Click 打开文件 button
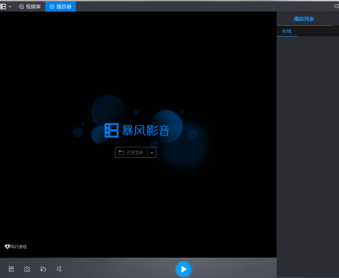The height and width of the screenshot is (278, 339). tap(132, 153)
